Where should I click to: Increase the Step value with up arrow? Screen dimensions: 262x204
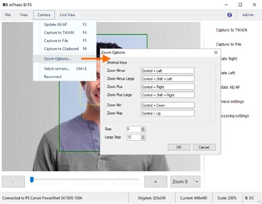tap(143, 127)
